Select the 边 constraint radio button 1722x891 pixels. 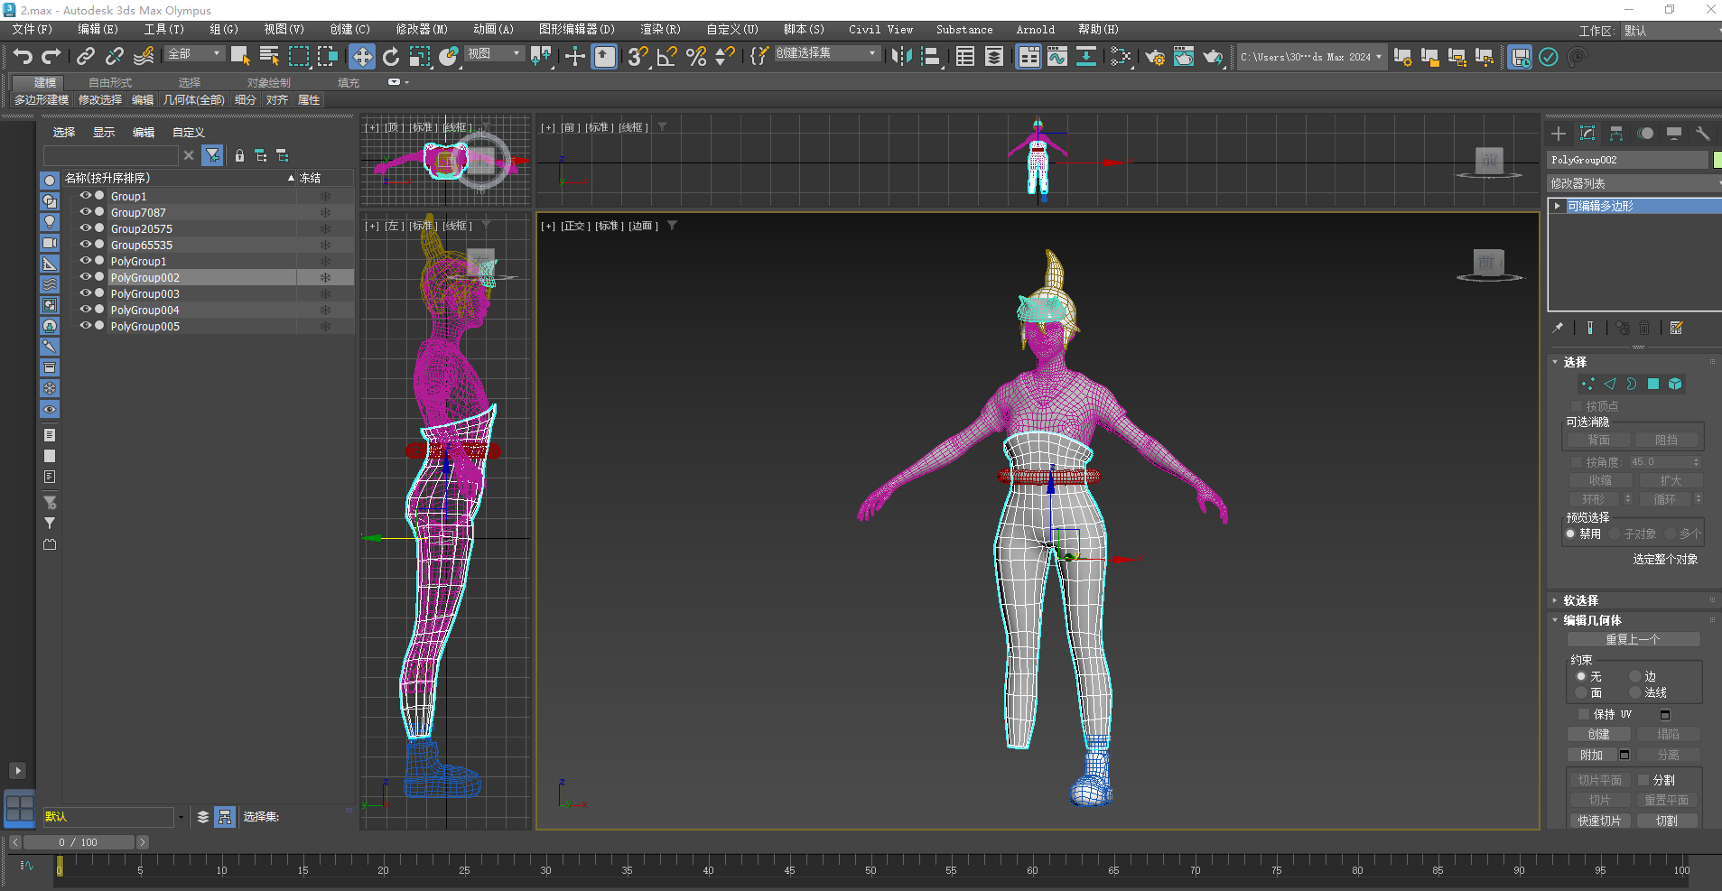tap(1635, 676)
